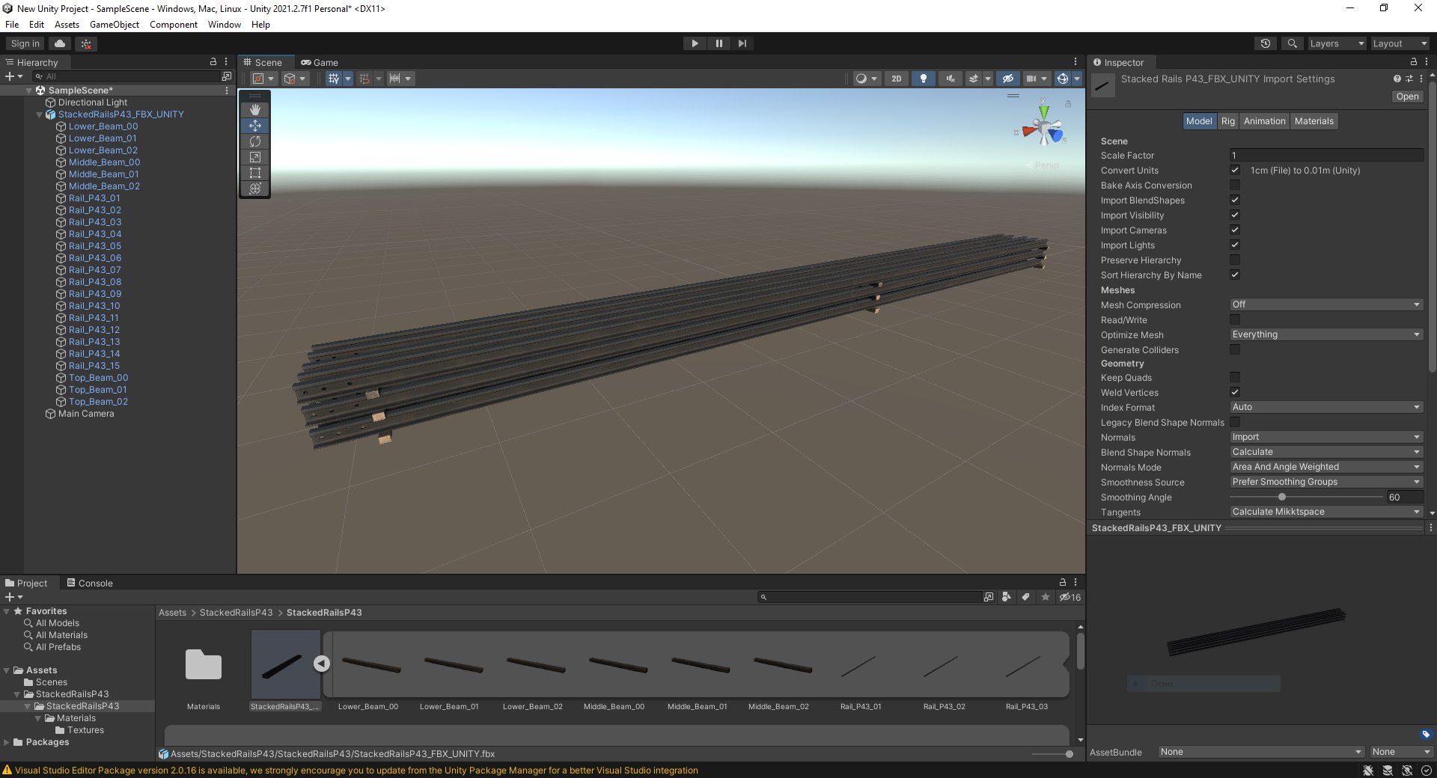
Task: Enable the Generate Colliders checkbox
Action: click(1235, 349)
